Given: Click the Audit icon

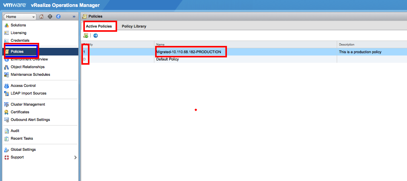Looking at the screenshot, I should point(7,131).
